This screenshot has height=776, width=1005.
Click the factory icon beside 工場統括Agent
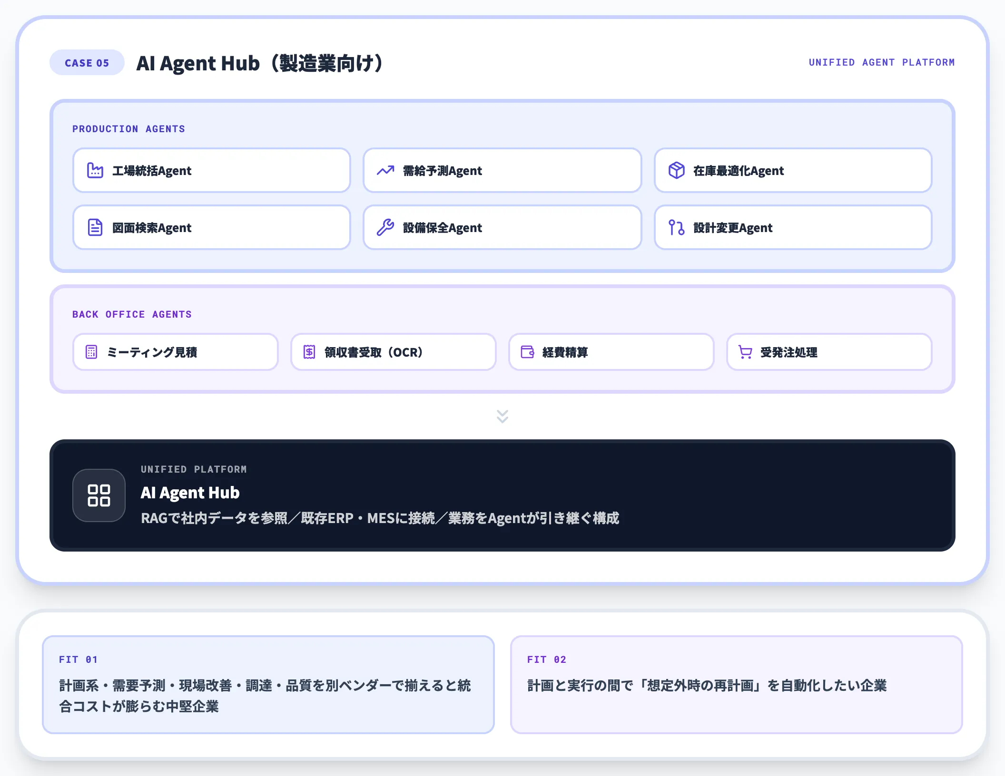click(95, 170)
